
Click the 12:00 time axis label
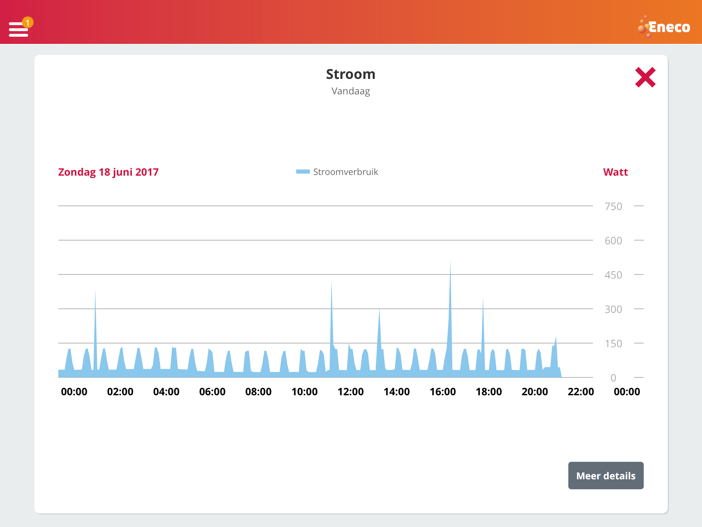point(351,391)
